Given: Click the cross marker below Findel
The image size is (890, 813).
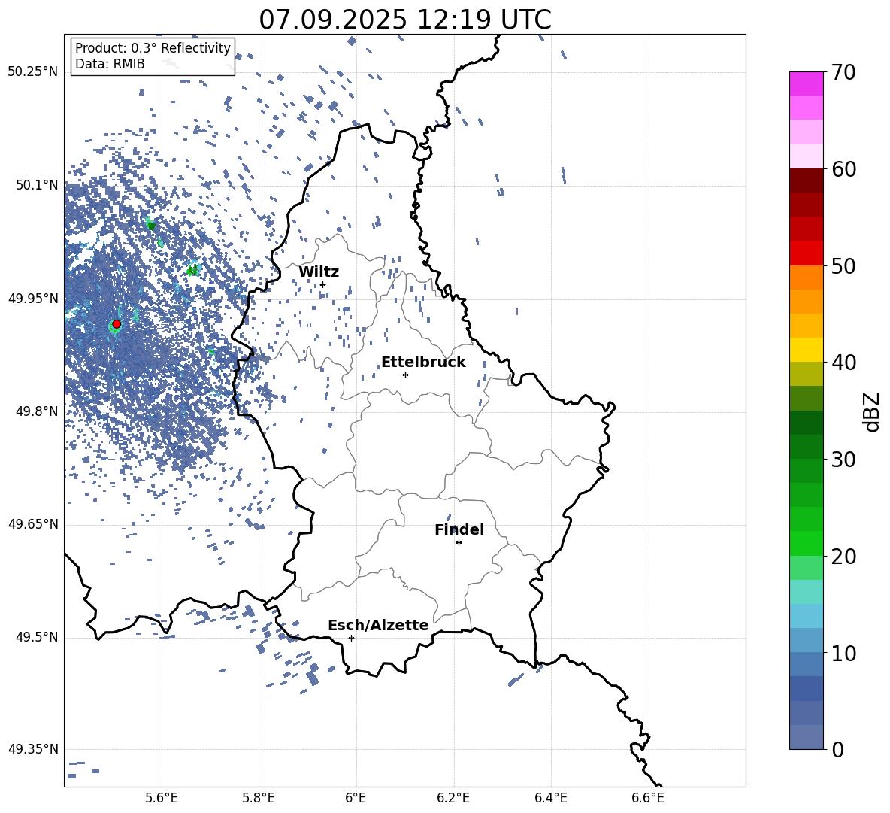Looking at the screenshot, I should click(459, 543).
